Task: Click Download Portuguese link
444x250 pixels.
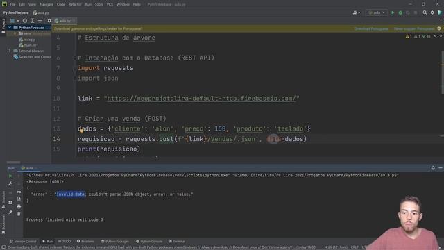Action: [371, 28]
